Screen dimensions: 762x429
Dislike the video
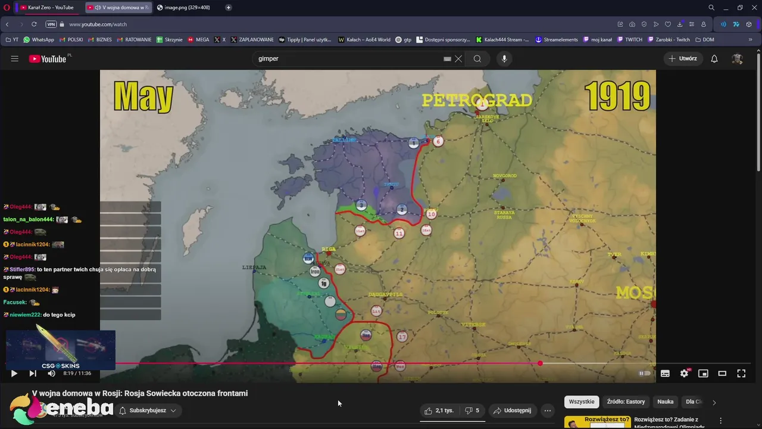tap(472, 411)
